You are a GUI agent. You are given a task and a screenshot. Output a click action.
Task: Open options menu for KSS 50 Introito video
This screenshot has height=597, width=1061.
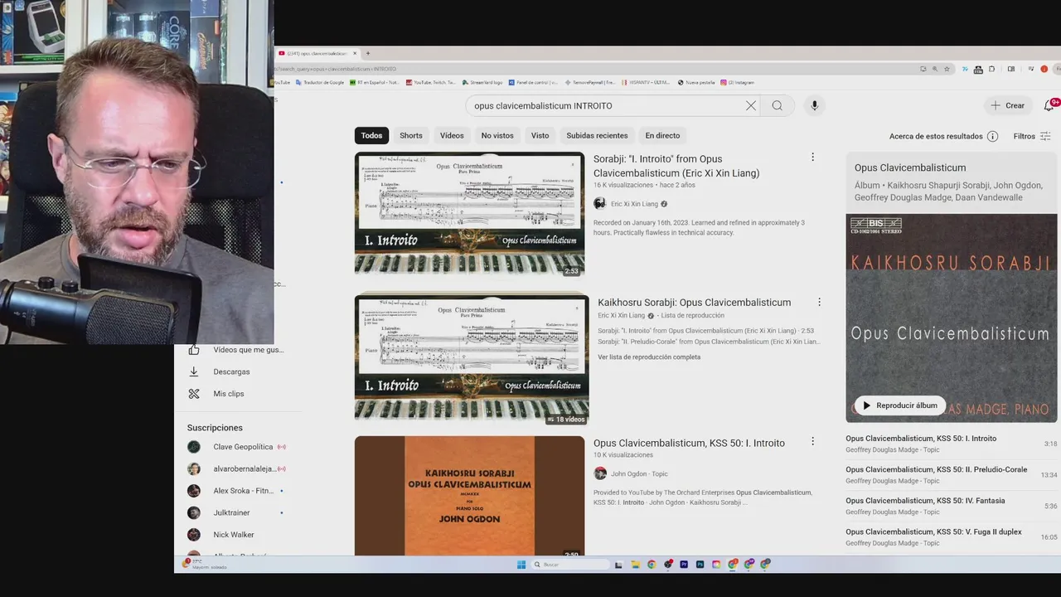point(812,442)
